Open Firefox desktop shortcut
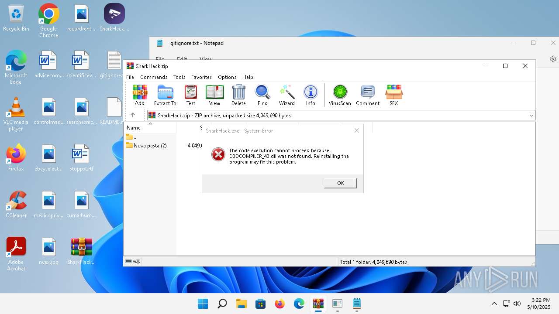559x314 pixels. tap(16, 158)
